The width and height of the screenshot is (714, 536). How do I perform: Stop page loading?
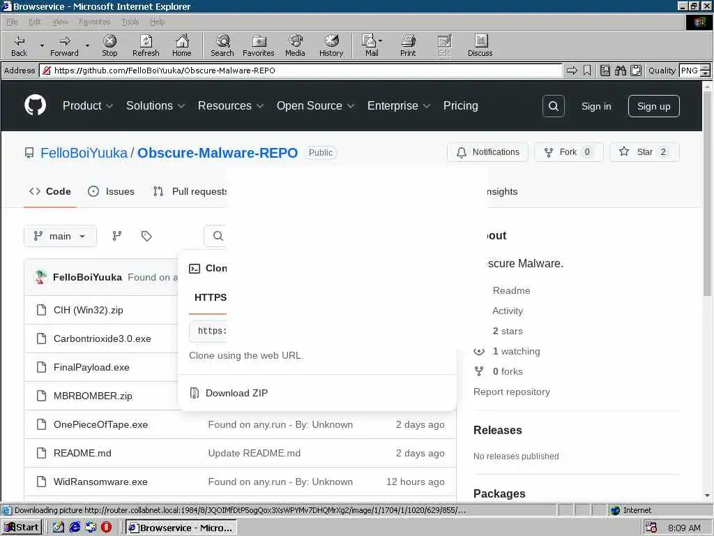[x=109, y=45]
